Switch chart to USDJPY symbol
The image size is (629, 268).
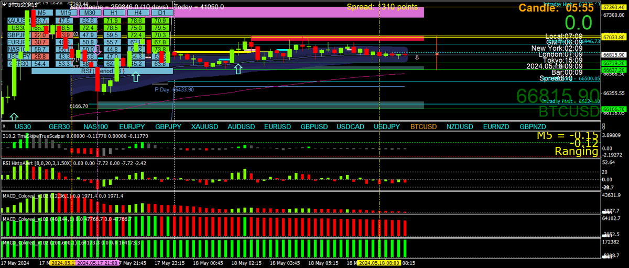tap(387, 126)
